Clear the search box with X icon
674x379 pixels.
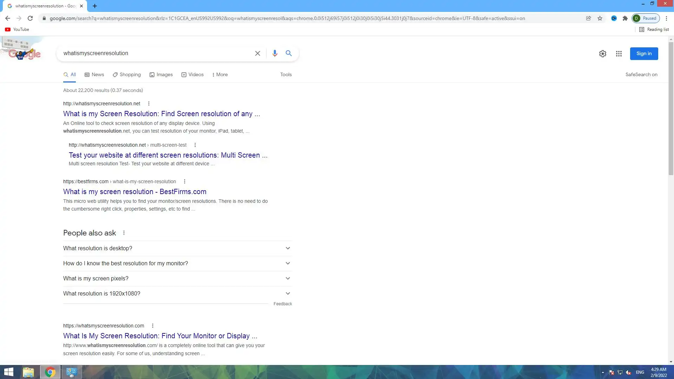point(257,53)
